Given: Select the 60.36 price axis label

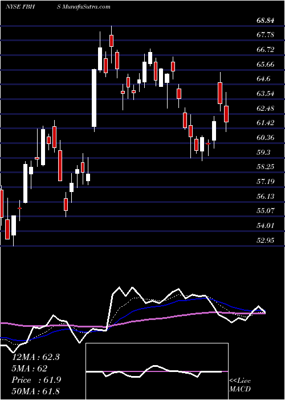Looking at the screenshot, I should (266, 138).
